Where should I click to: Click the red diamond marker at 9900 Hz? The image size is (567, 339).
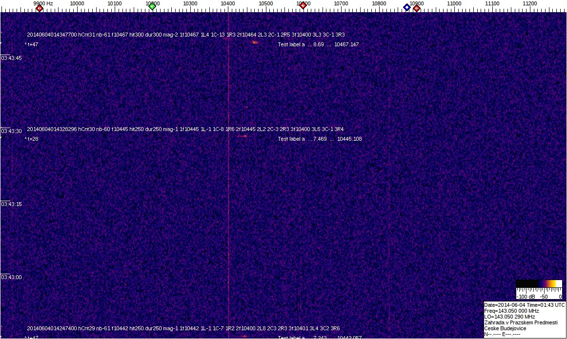40,8
